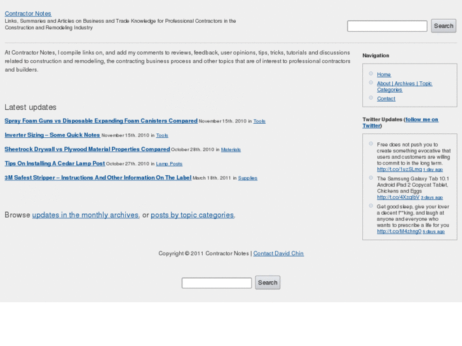Click the October 27th. 2010 post date
This screenshot has height=346, width=462.
point(127,164)
